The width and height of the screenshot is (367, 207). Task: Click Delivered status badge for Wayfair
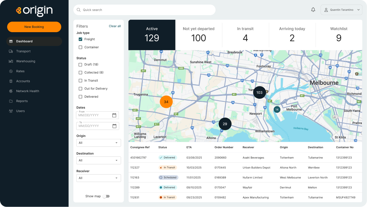pos(168,188)
